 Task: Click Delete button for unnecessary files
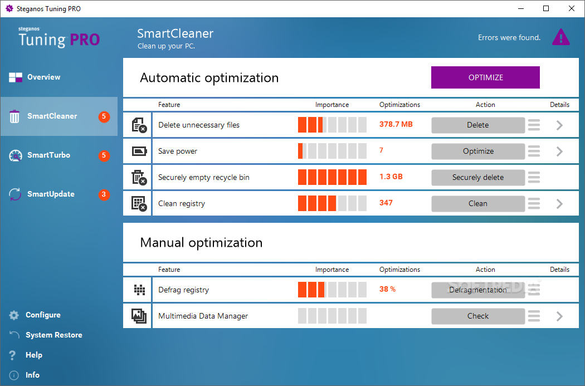pos(478,125)
